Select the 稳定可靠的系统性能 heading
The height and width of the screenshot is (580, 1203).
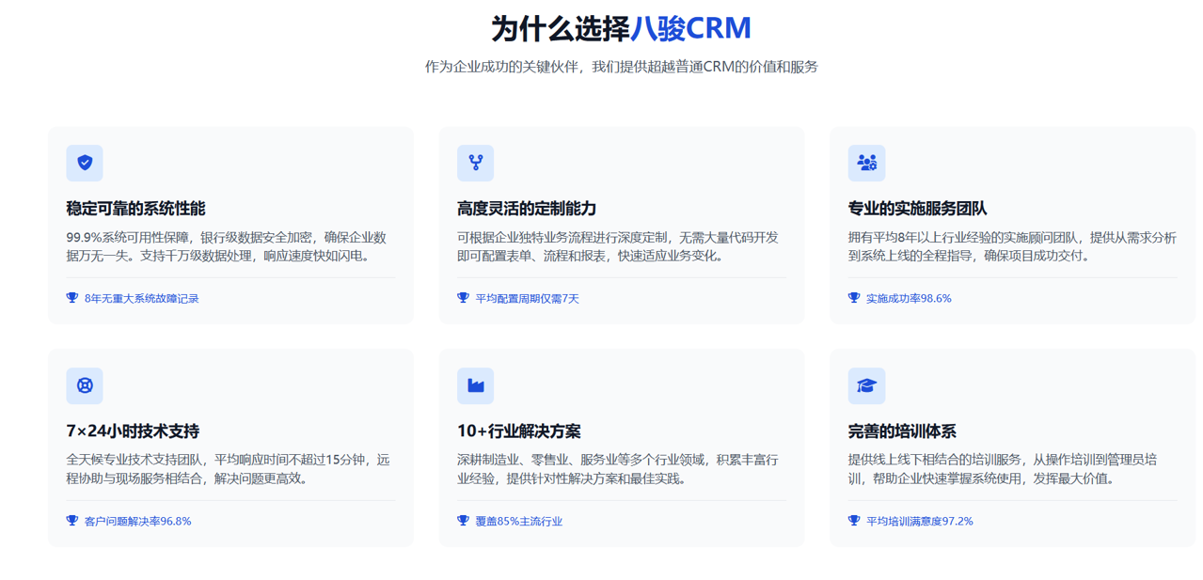click(135, 209)
